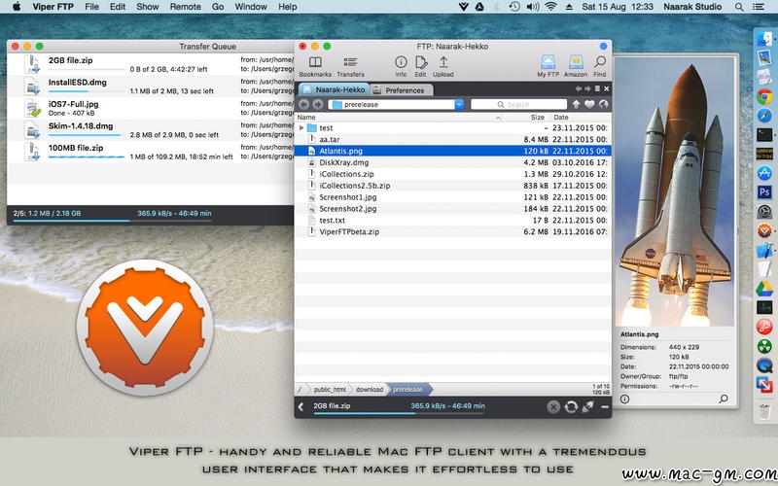Click InstallESD.dmg progress bar in queue
This screenshot has width=778, height=486.
click(x=87, y=91)
